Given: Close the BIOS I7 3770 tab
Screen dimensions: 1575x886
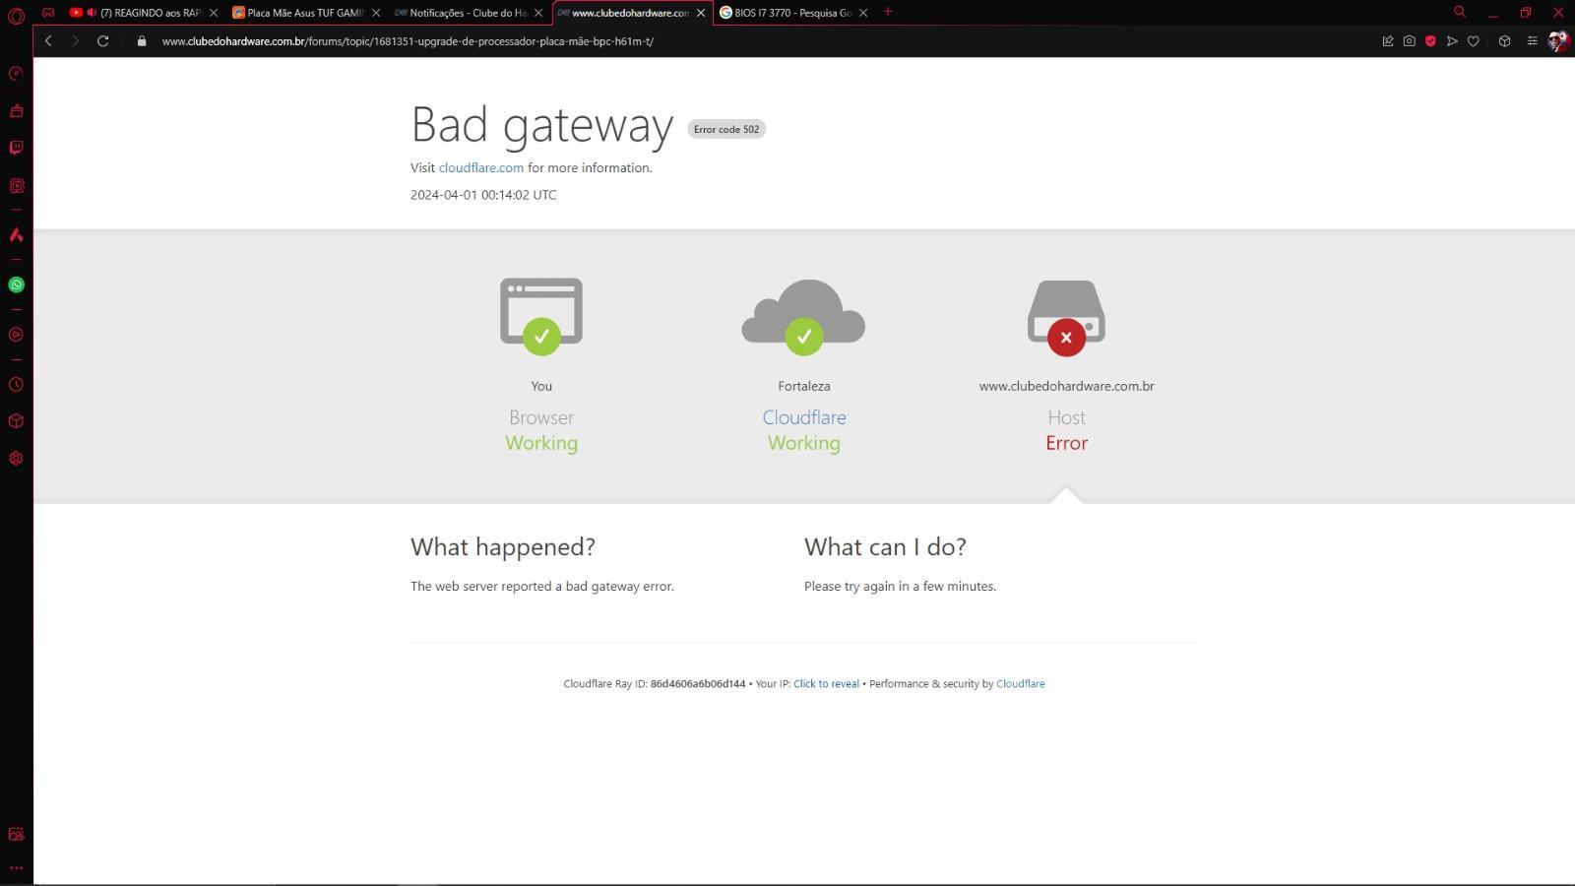Looking at the screenshot, I should tap(863, 13).
